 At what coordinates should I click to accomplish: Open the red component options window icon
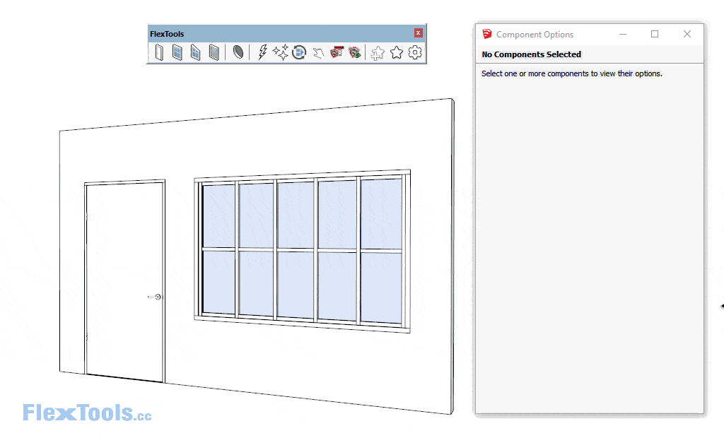(337, 52)
